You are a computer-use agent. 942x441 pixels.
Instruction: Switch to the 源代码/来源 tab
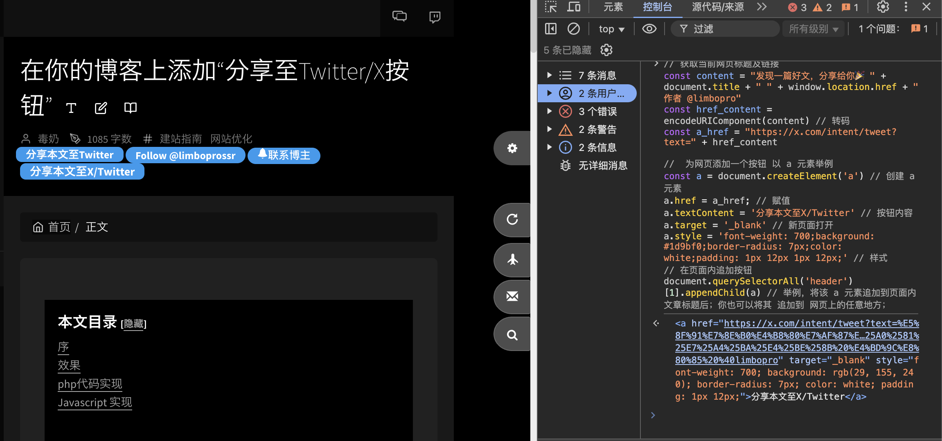coord(718,7)
